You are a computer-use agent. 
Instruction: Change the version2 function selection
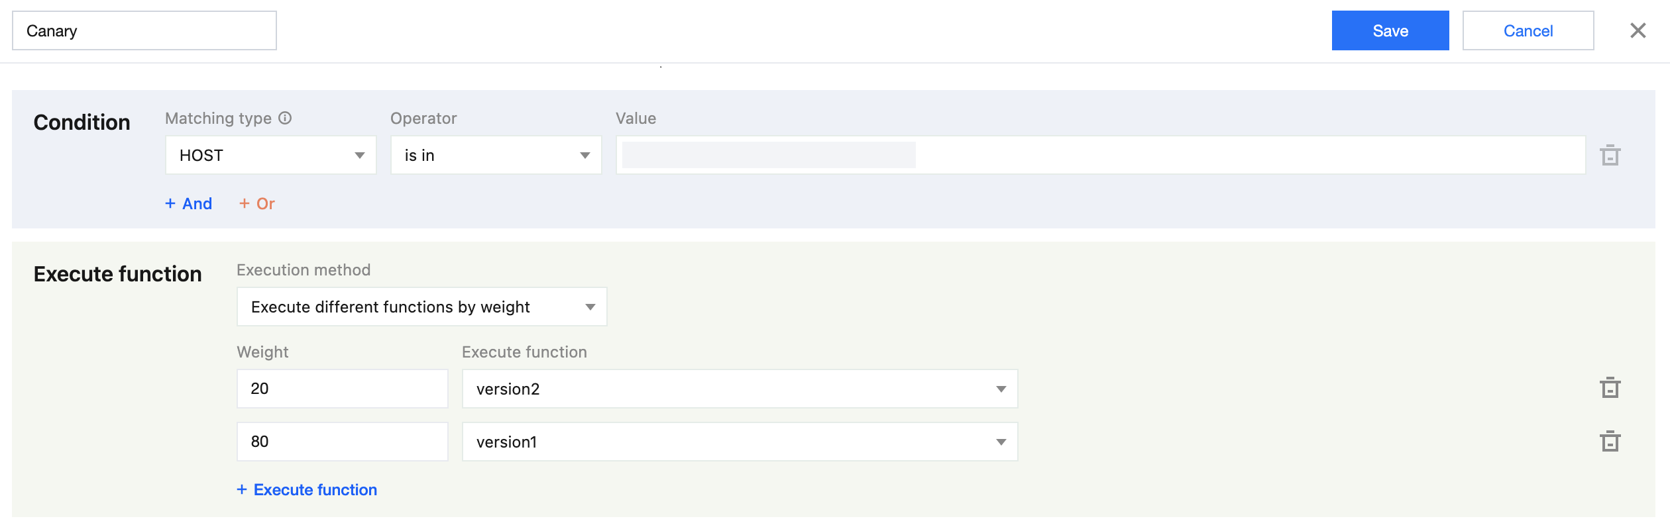pos(740,389)
